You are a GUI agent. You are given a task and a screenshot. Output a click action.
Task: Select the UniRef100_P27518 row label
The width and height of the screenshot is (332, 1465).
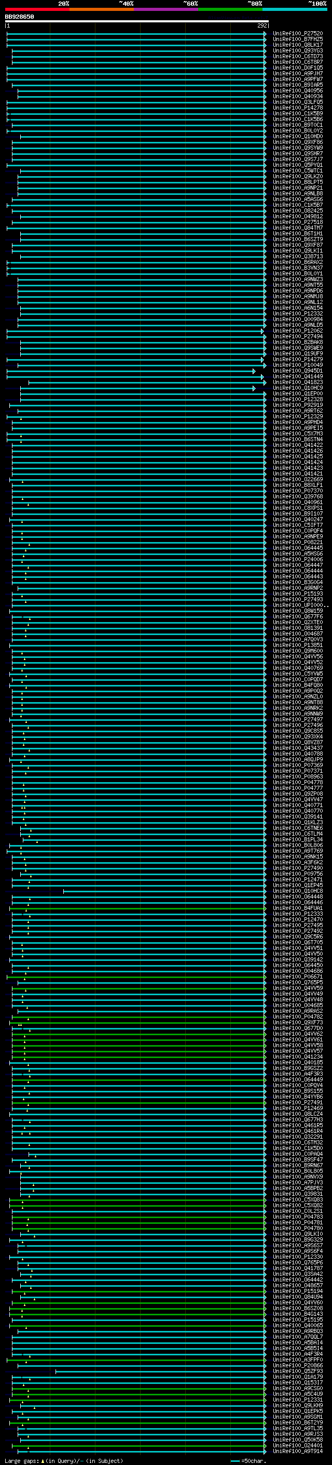tap(298, 222)
